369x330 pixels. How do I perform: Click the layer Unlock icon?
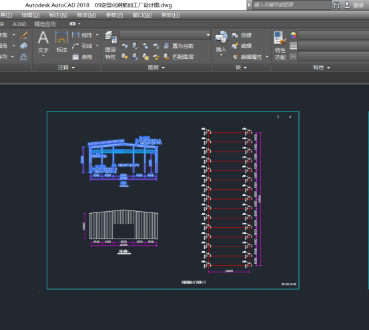click(x=155, y=57)
